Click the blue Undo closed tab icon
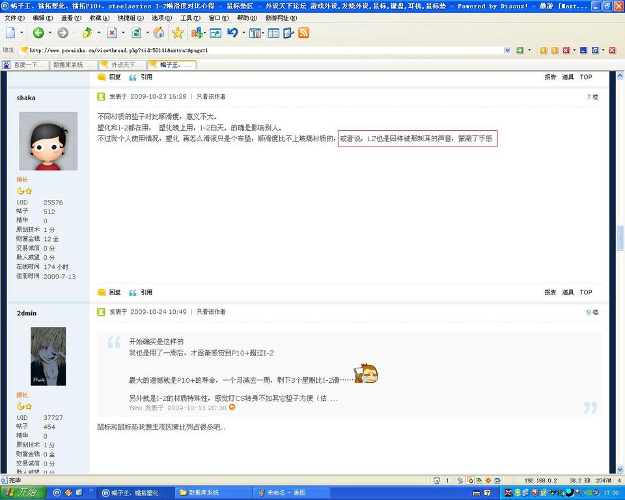The image size is (625, 500). pyautogui.click(x=232, y=33)
